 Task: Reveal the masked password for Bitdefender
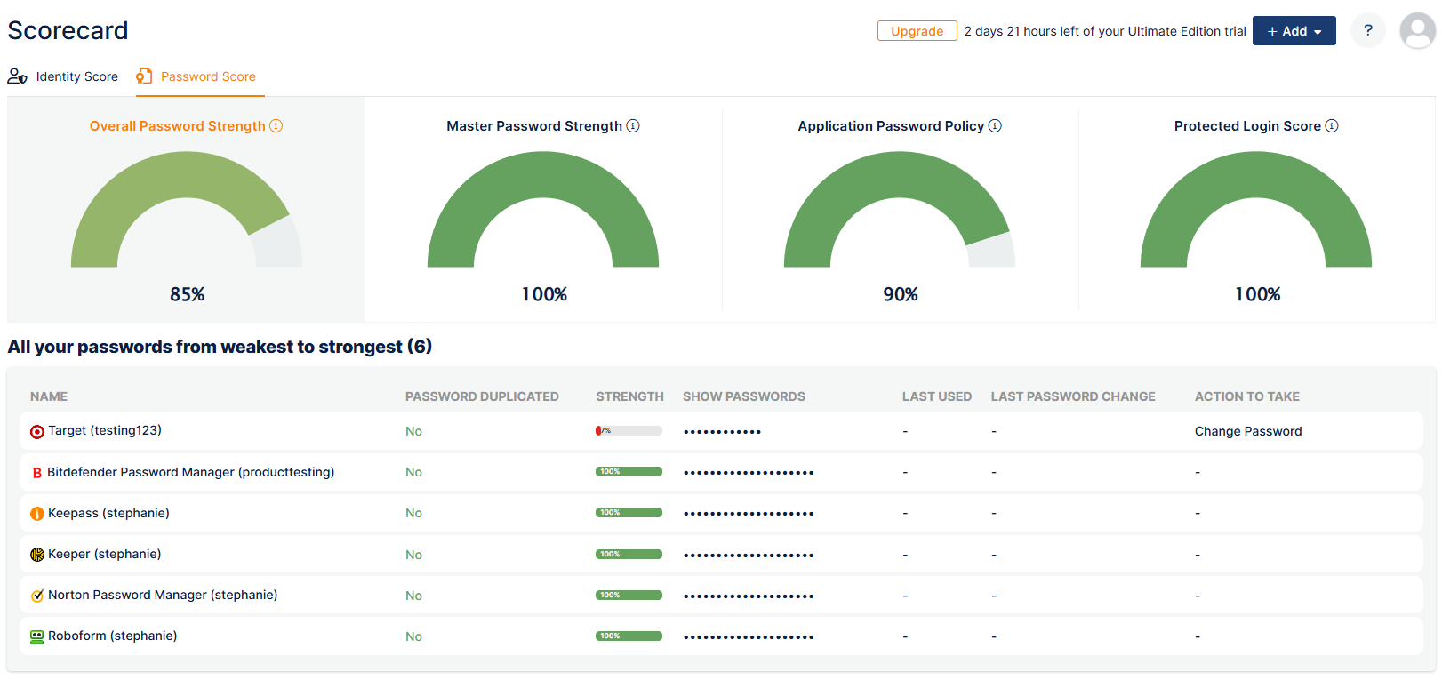[749, 473]
